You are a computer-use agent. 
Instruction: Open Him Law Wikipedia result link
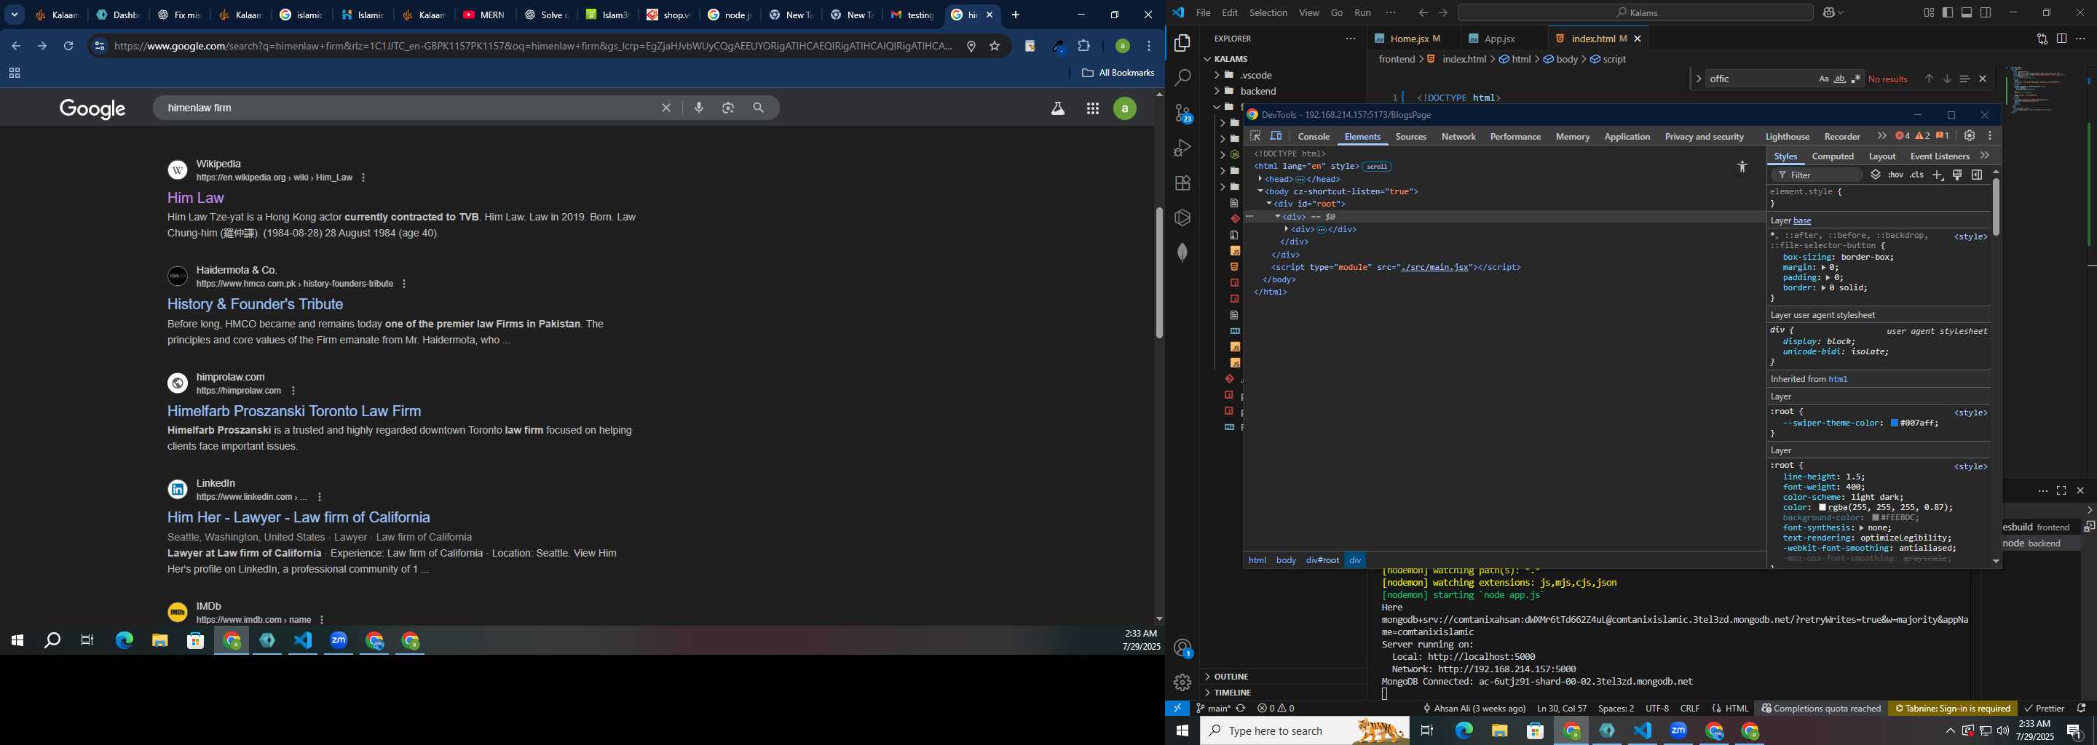[195, 198]
